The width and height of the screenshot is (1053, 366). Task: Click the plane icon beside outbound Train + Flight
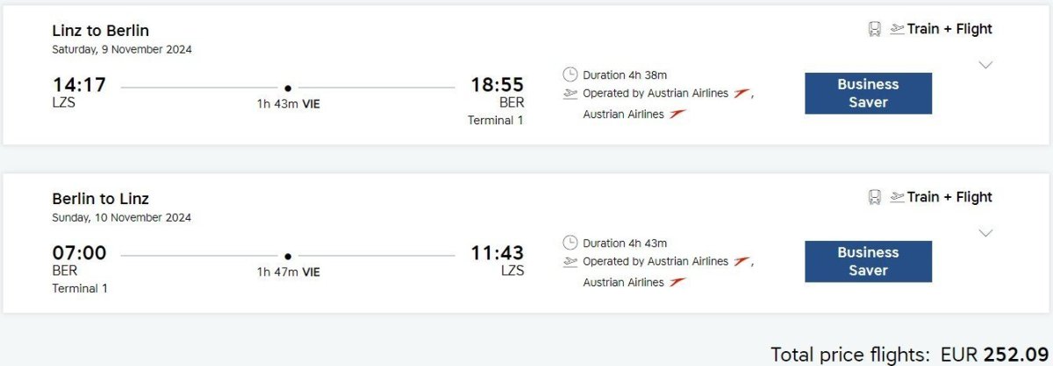coord(897,29)
